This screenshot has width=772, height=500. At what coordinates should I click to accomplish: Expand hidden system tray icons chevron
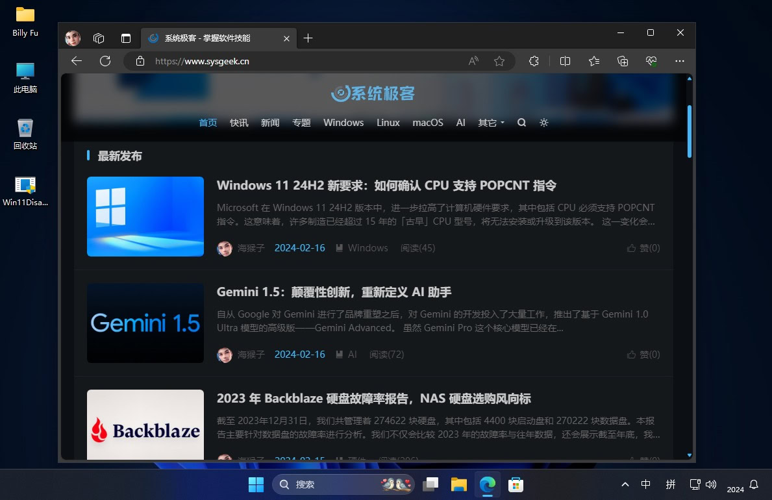[x=625, y=484]
